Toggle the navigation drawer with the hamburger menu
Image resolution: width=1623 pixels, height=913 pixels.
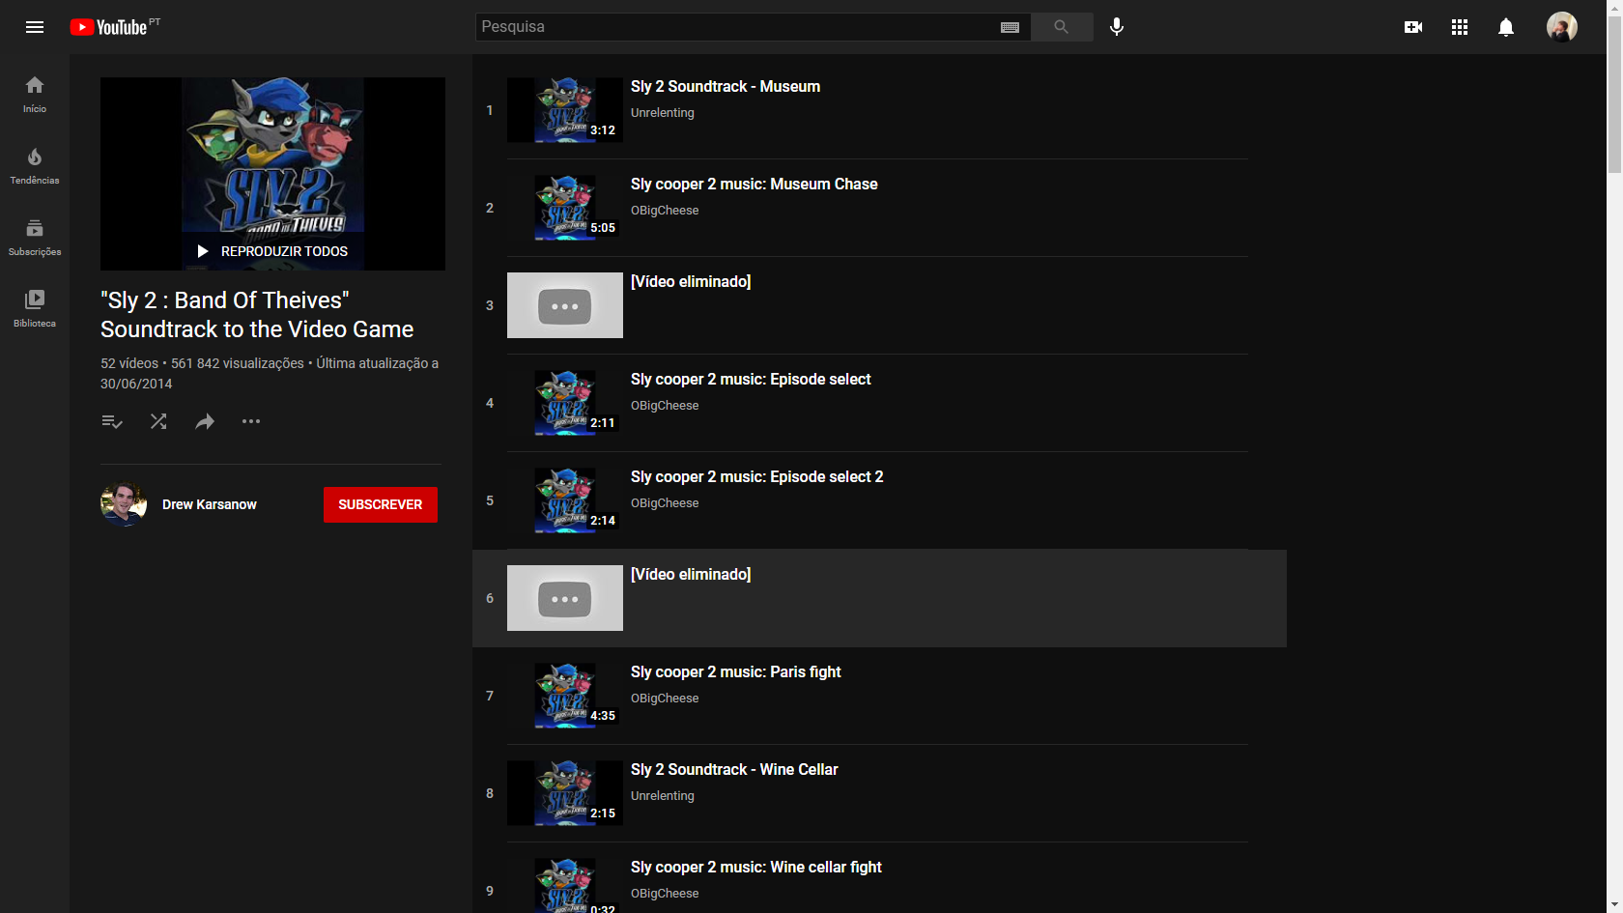35,27
